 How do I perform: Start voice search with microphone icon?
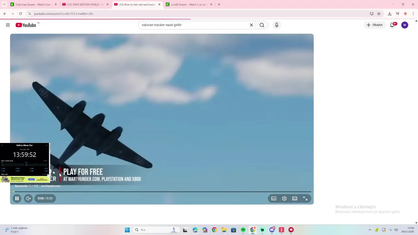277,25
